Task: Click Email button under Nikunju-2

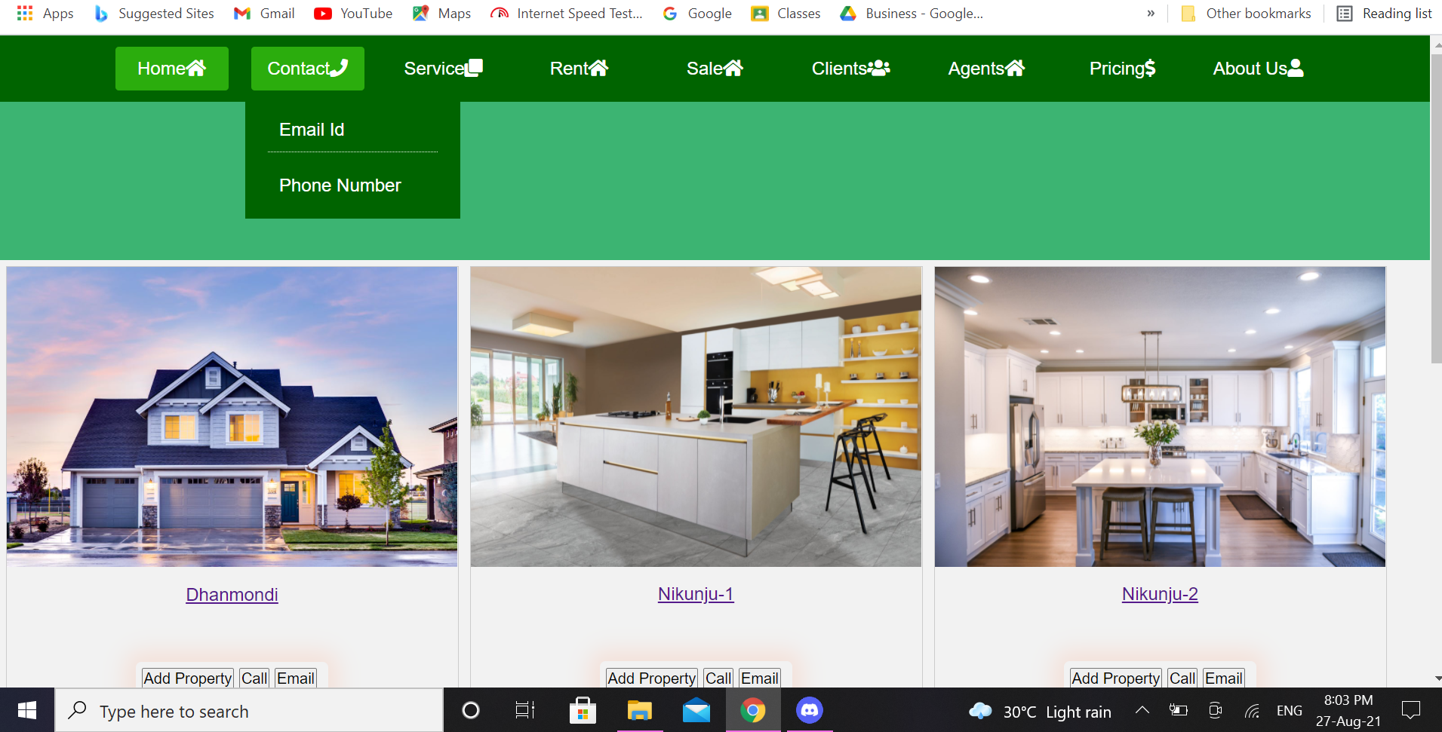Action: (x=1223, y=678)
